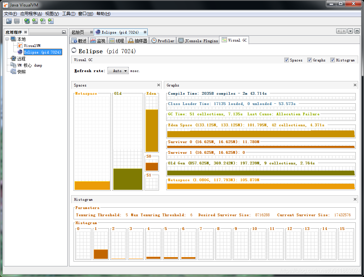Open the Refresh rate Auto dropdown
Viewport: 364px width, 277px height.
click(x=118, y=71)
